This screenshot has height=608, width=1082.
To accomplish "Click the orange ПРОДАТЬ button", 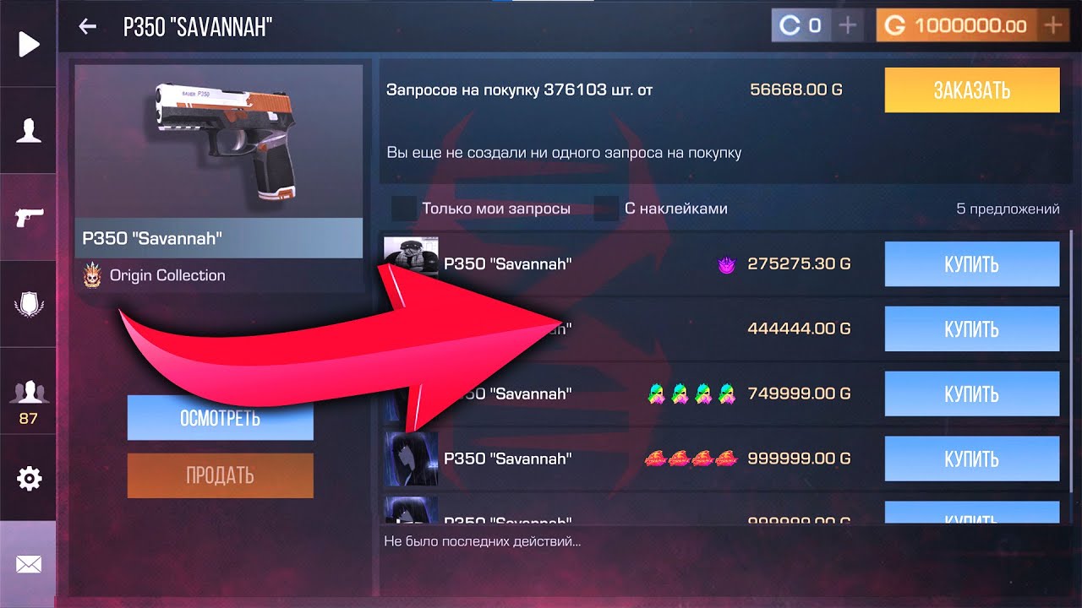I will pos(220,475).
